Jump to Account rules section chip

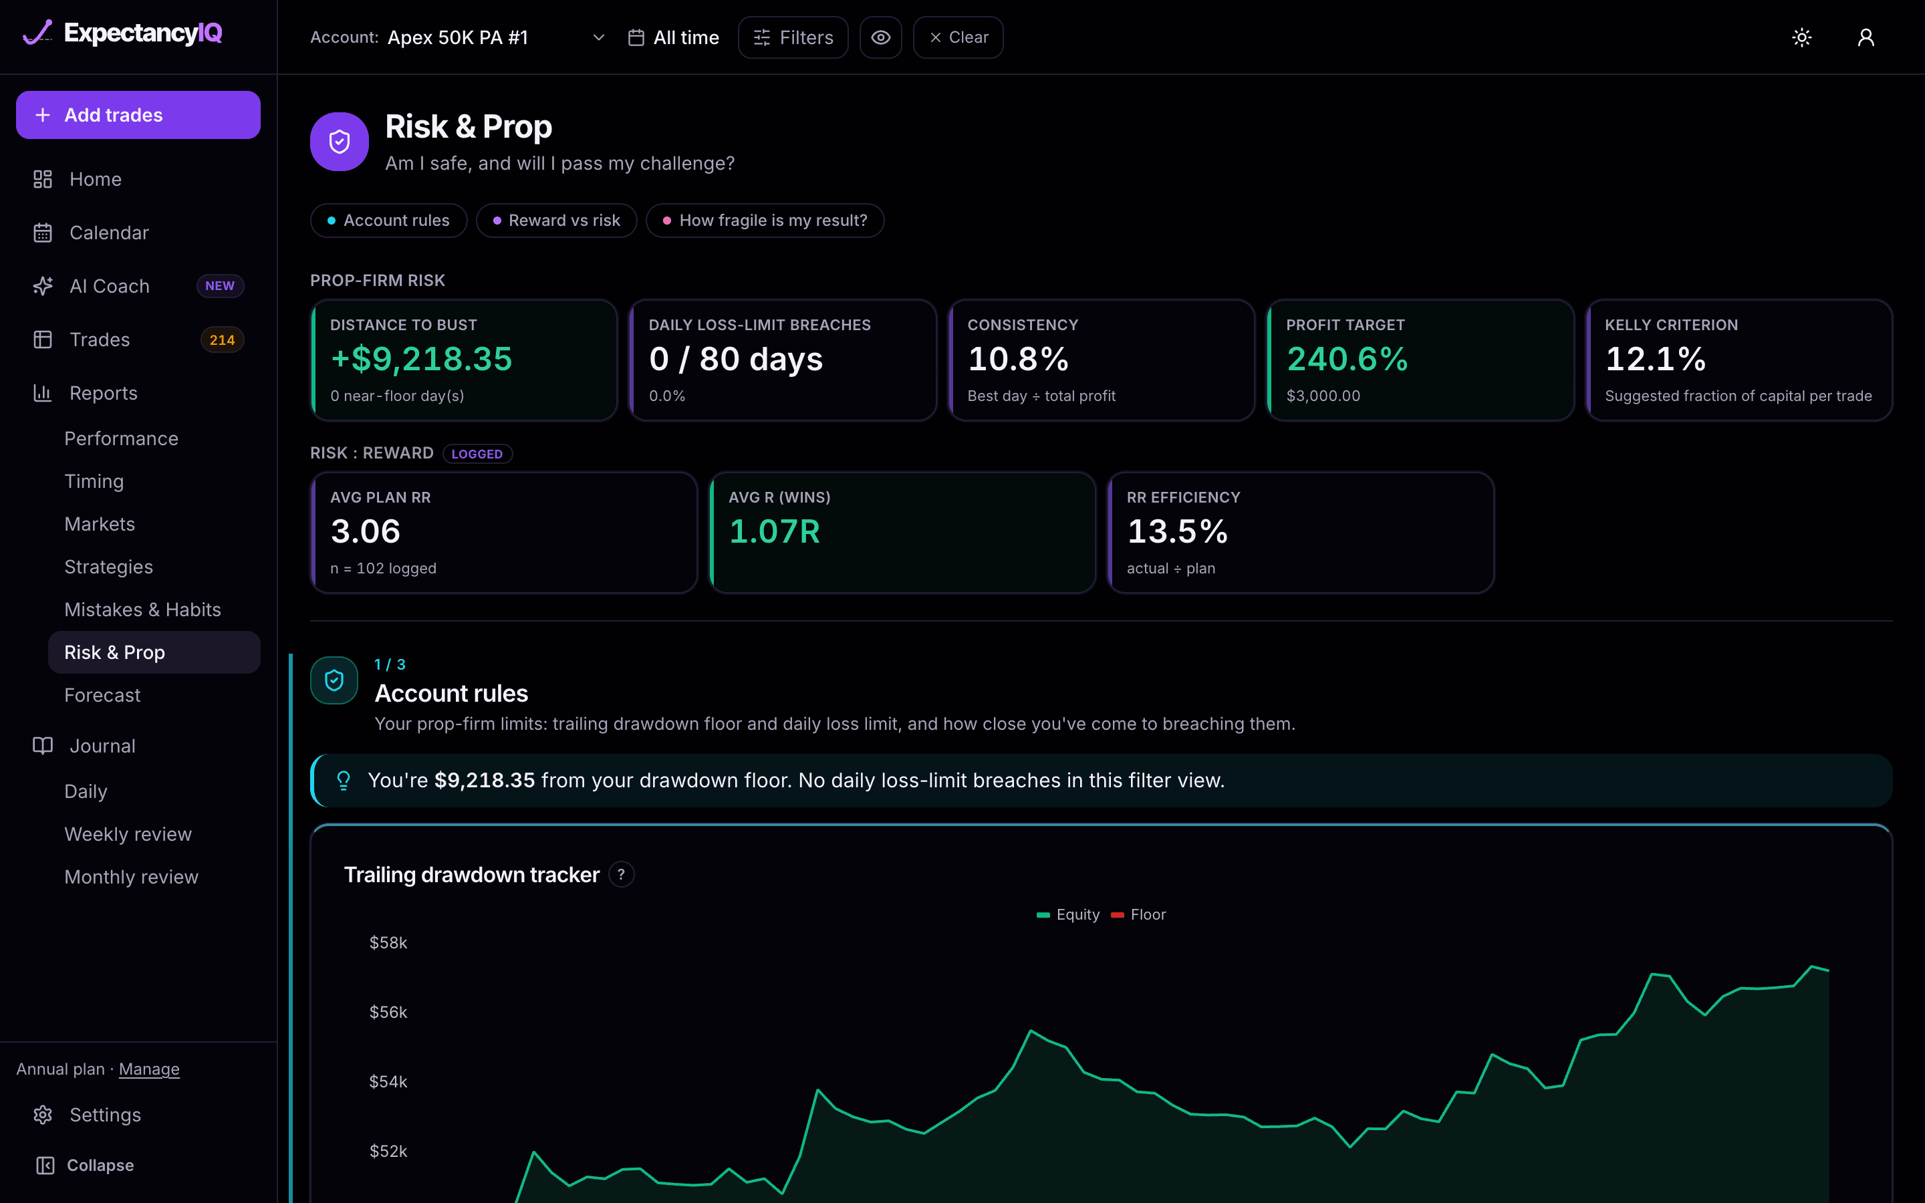[388, 221]
